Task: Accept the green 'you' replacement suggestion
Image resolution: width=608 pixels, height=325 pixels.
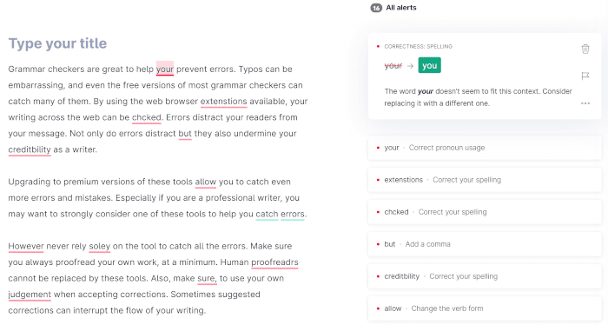Action: (x=429, y=65)
